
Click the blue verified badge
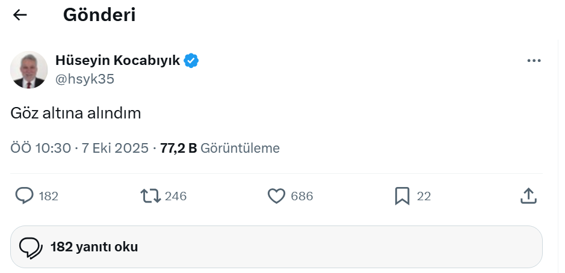click(191, 60)
